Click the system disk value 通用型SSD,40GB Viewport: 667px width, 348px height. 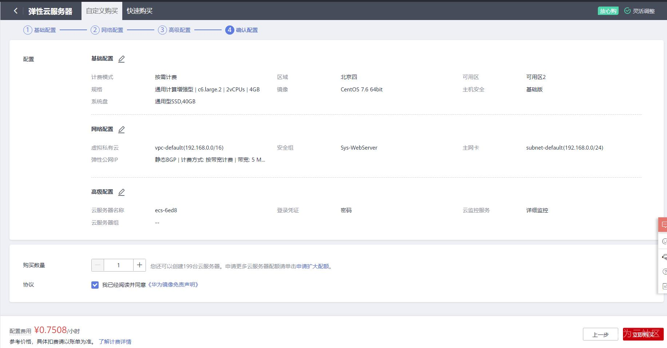click(175, 102)
